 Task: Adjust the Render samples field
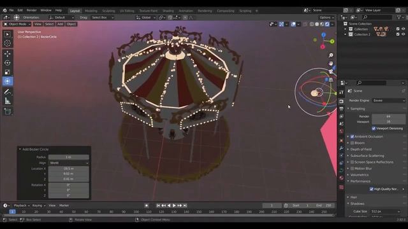(x=389, y=116)
